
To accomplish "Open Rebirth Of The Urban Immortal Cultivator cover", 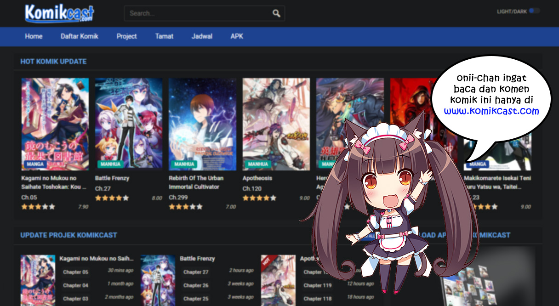I will click(x=202, y=123).
